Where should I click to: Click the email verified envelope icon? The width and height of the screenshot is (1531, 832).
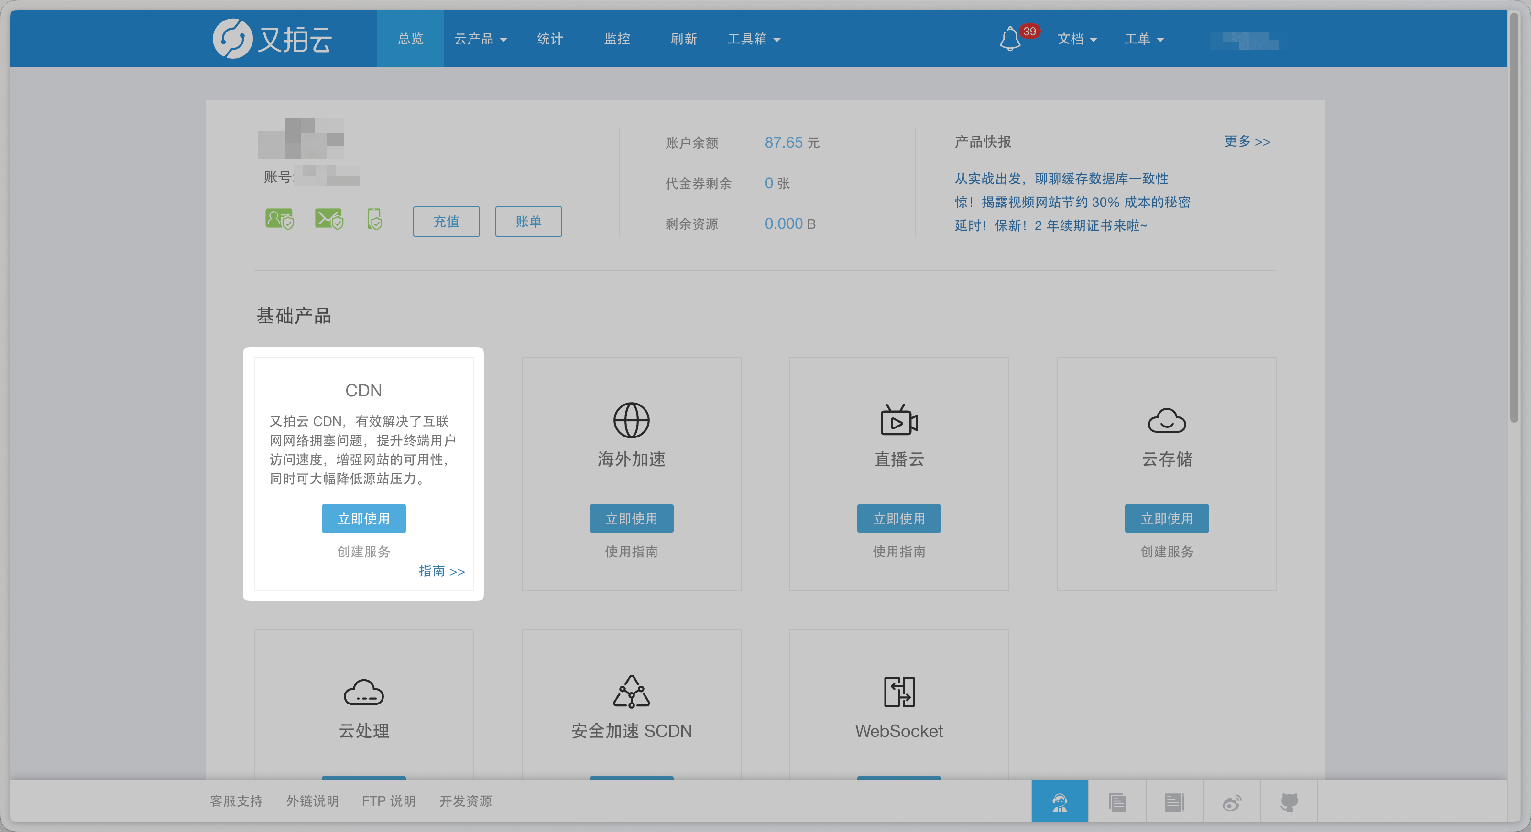point(328,219)
